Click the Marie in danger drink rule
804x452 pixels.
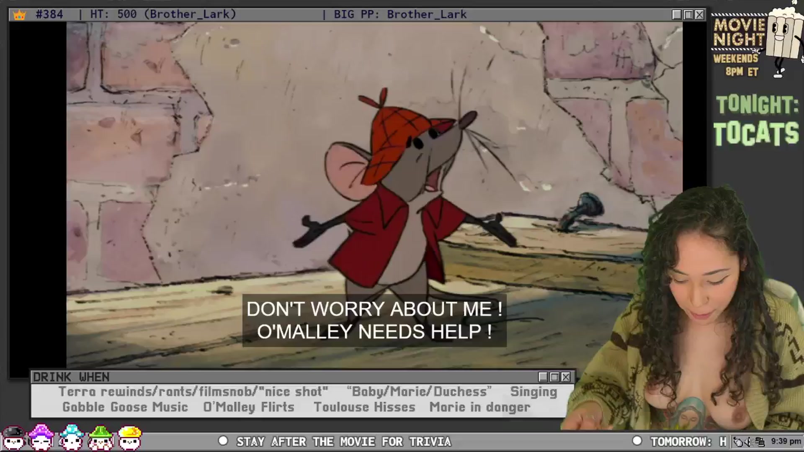pyautogui.click(x=480, y=407)
